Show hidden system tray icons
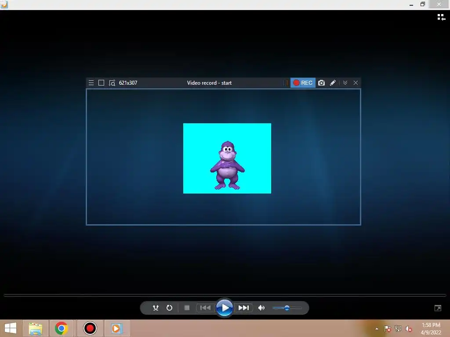Image resolution: width=450 pixels, height=337 pixels. [377, 329]
